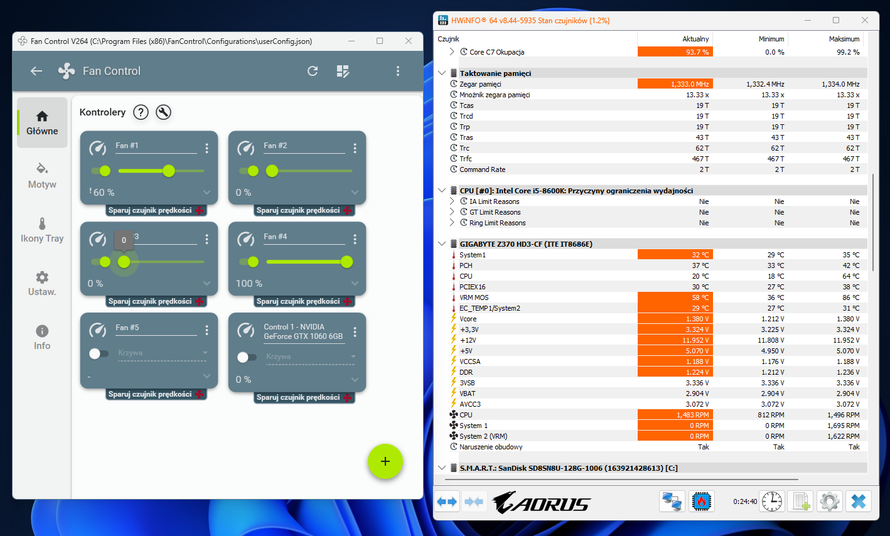Click the blue expand-columns arrows in HWiNFO toolbar
The image size is (890, 536).
448,502
